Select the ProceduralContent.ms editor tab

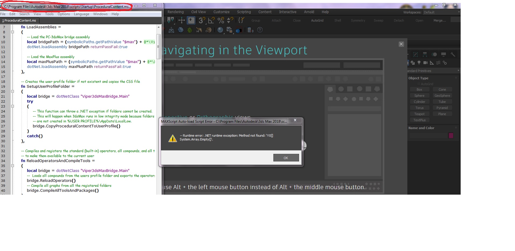[19, 20]
